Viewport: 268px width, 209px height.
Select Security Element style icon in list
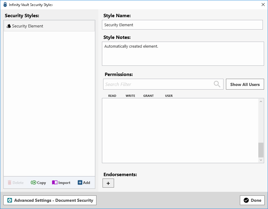(9, 26)
